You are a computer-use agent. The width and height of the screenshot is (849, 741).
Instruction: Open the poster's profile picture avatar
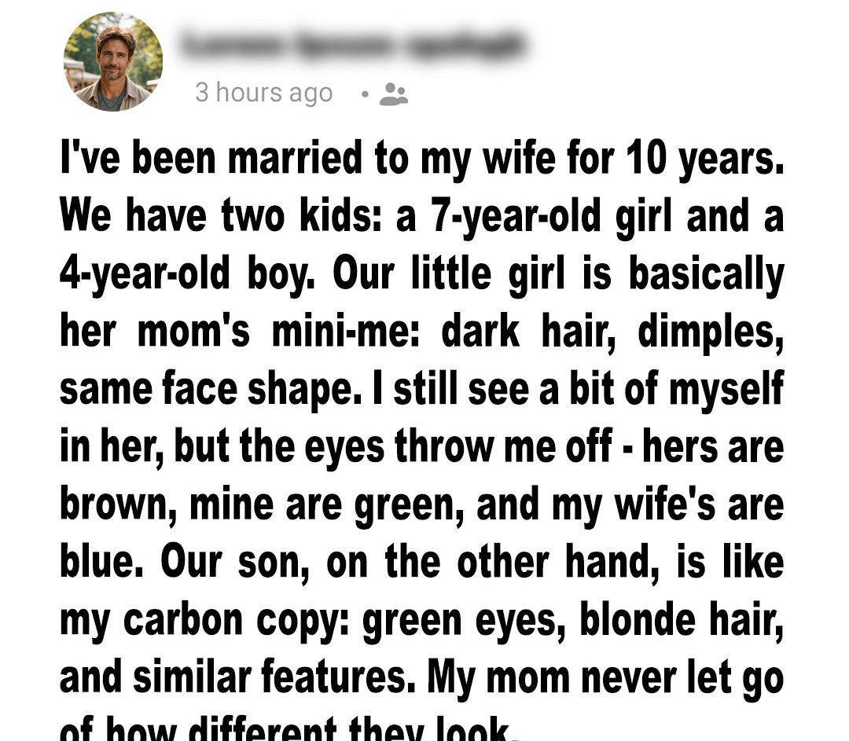pos(112,62)
